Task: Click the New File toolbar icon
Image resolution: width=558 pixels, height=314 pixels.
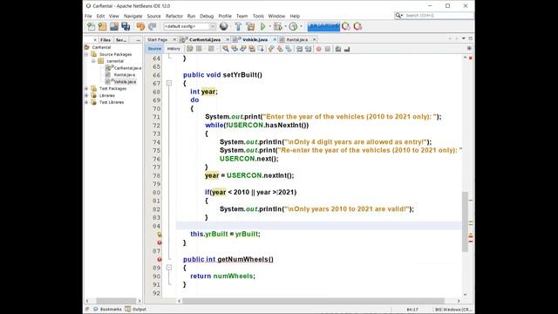Action: 91,26
